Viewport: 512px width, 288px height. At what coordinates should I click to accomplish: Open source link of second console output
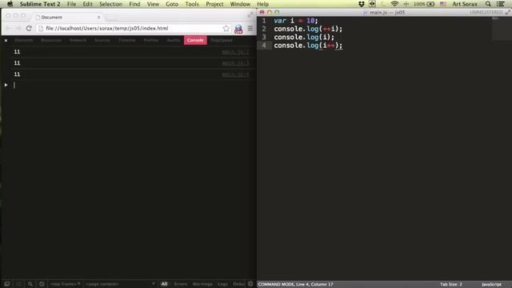click(235, 63)
